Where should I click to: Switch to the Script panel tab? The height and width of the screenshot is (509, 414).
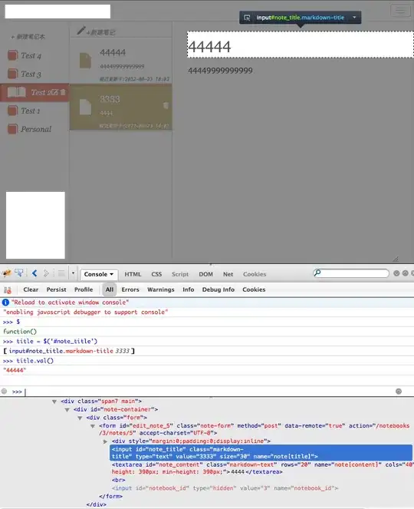(x=180, y=274)
